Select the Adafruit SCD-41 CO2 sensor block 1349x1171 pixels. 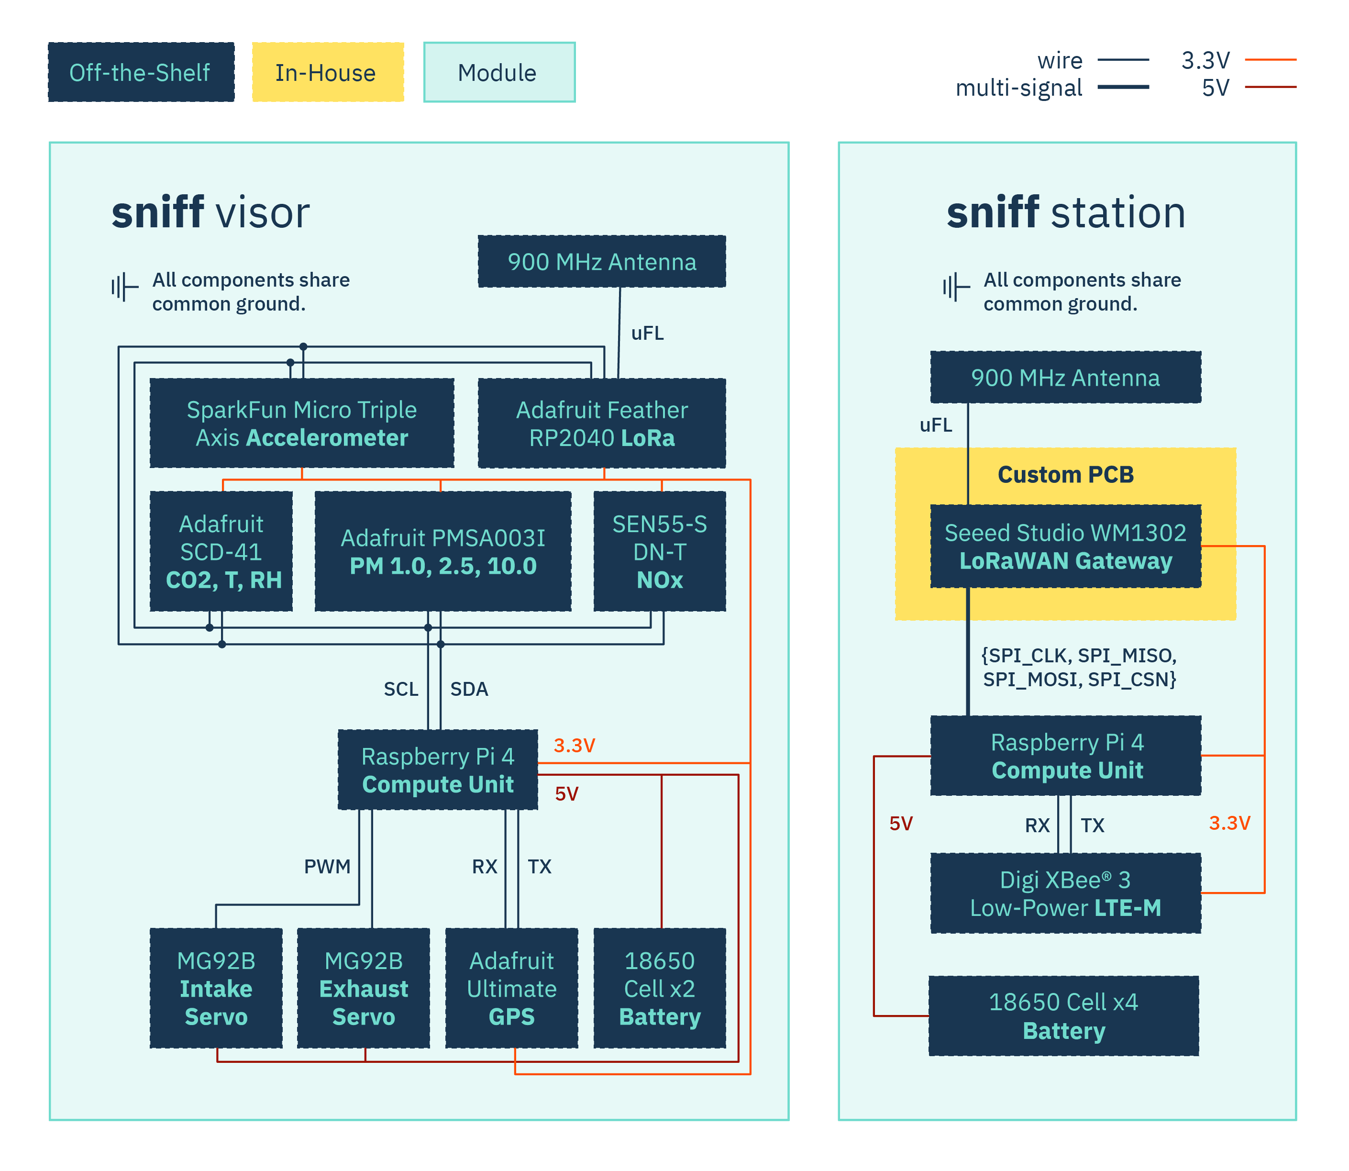221,551
